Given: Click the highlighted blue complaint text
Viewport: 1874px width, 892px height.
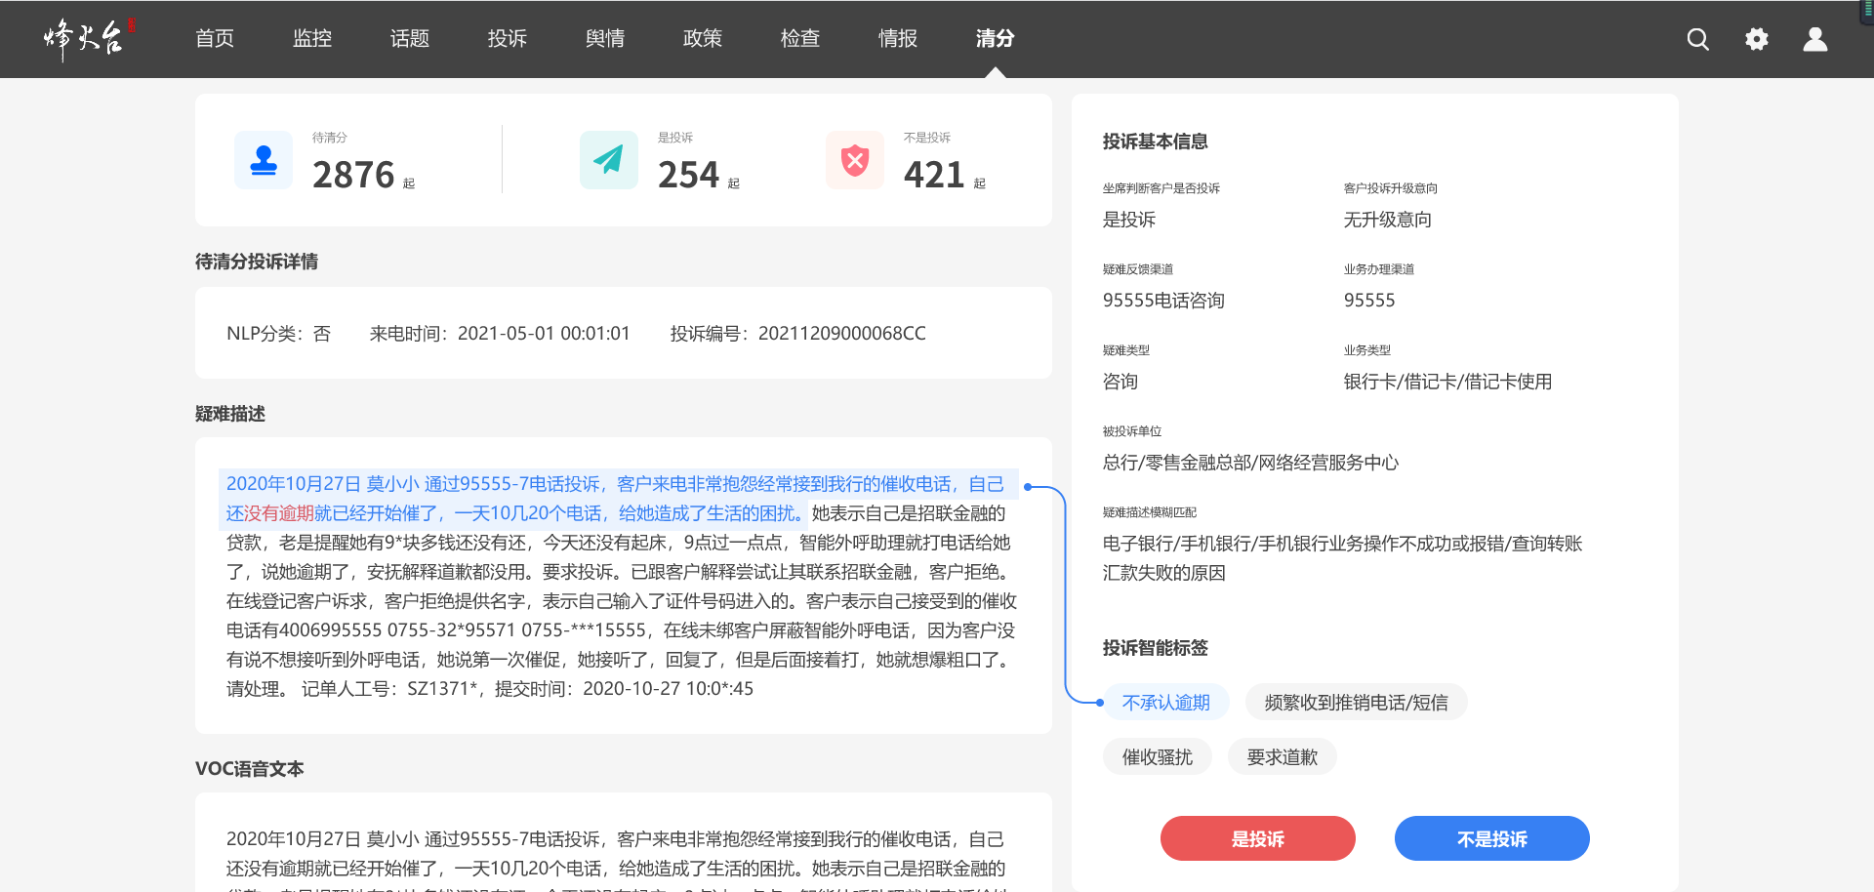Looking at the screenshot, I should 615,485.
